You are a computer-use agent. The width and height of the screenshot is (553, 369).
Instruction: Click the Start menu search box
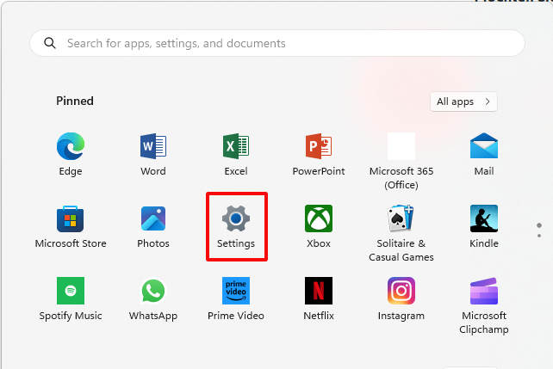[x=276, y=43]
